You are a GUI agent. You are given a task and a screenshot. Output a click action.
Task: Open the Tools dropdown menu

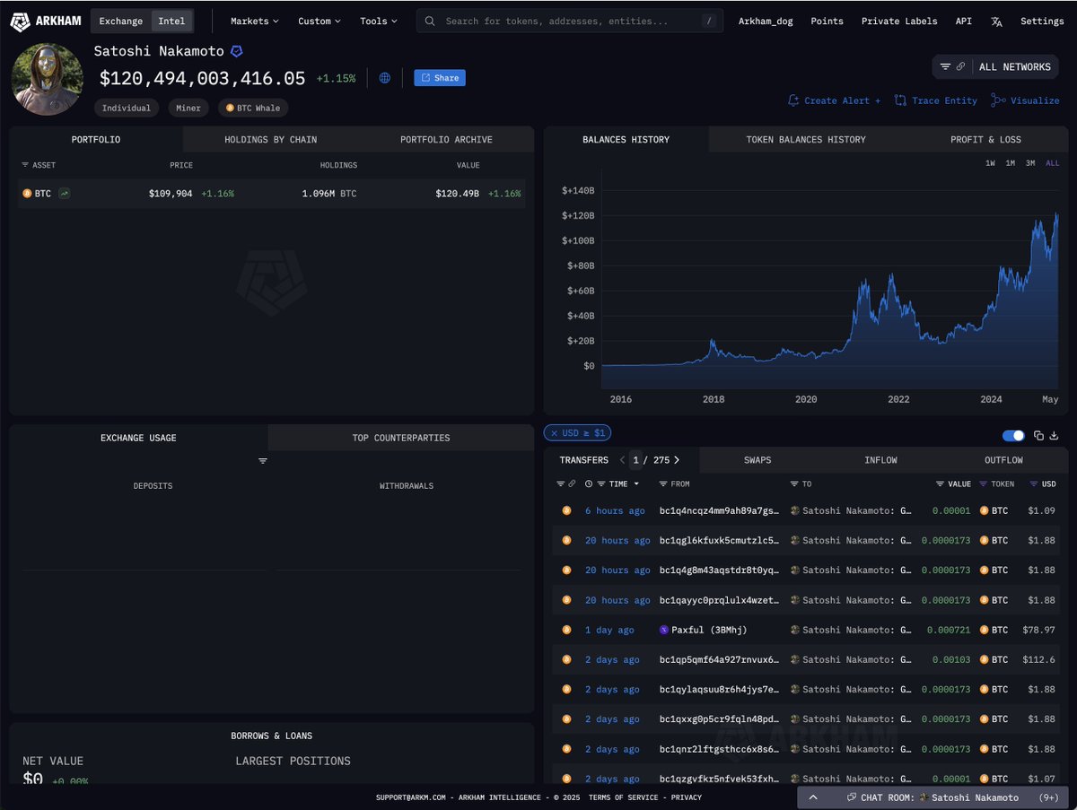point(379,21)
